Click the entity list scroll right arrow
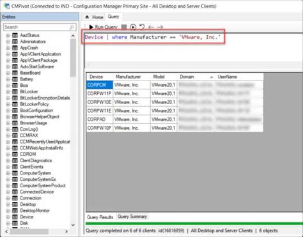The image size is (303, 237). pos(66,231)
